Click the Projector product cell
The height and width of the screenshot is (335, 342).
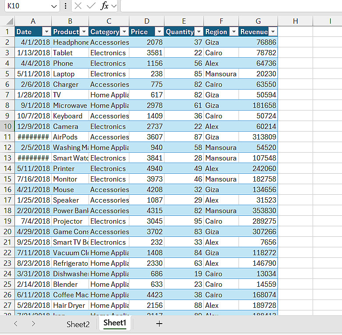70,221
